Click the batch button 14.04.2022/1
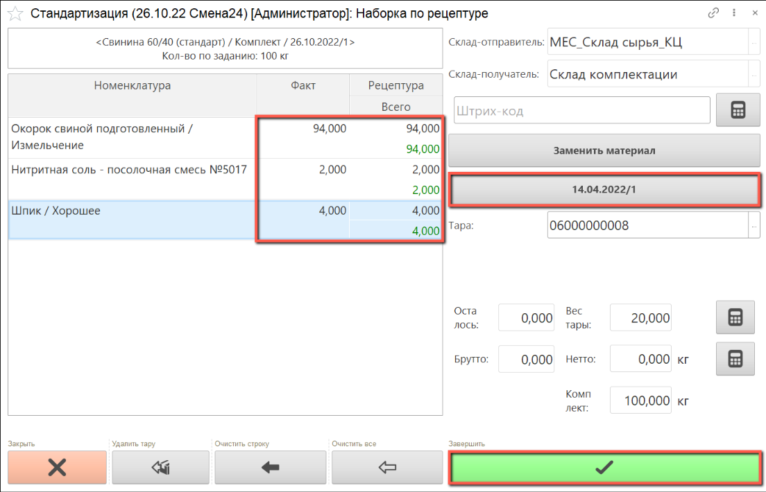Image resolution: width=766 pixels, height=492 pixels. pos(604,189)
